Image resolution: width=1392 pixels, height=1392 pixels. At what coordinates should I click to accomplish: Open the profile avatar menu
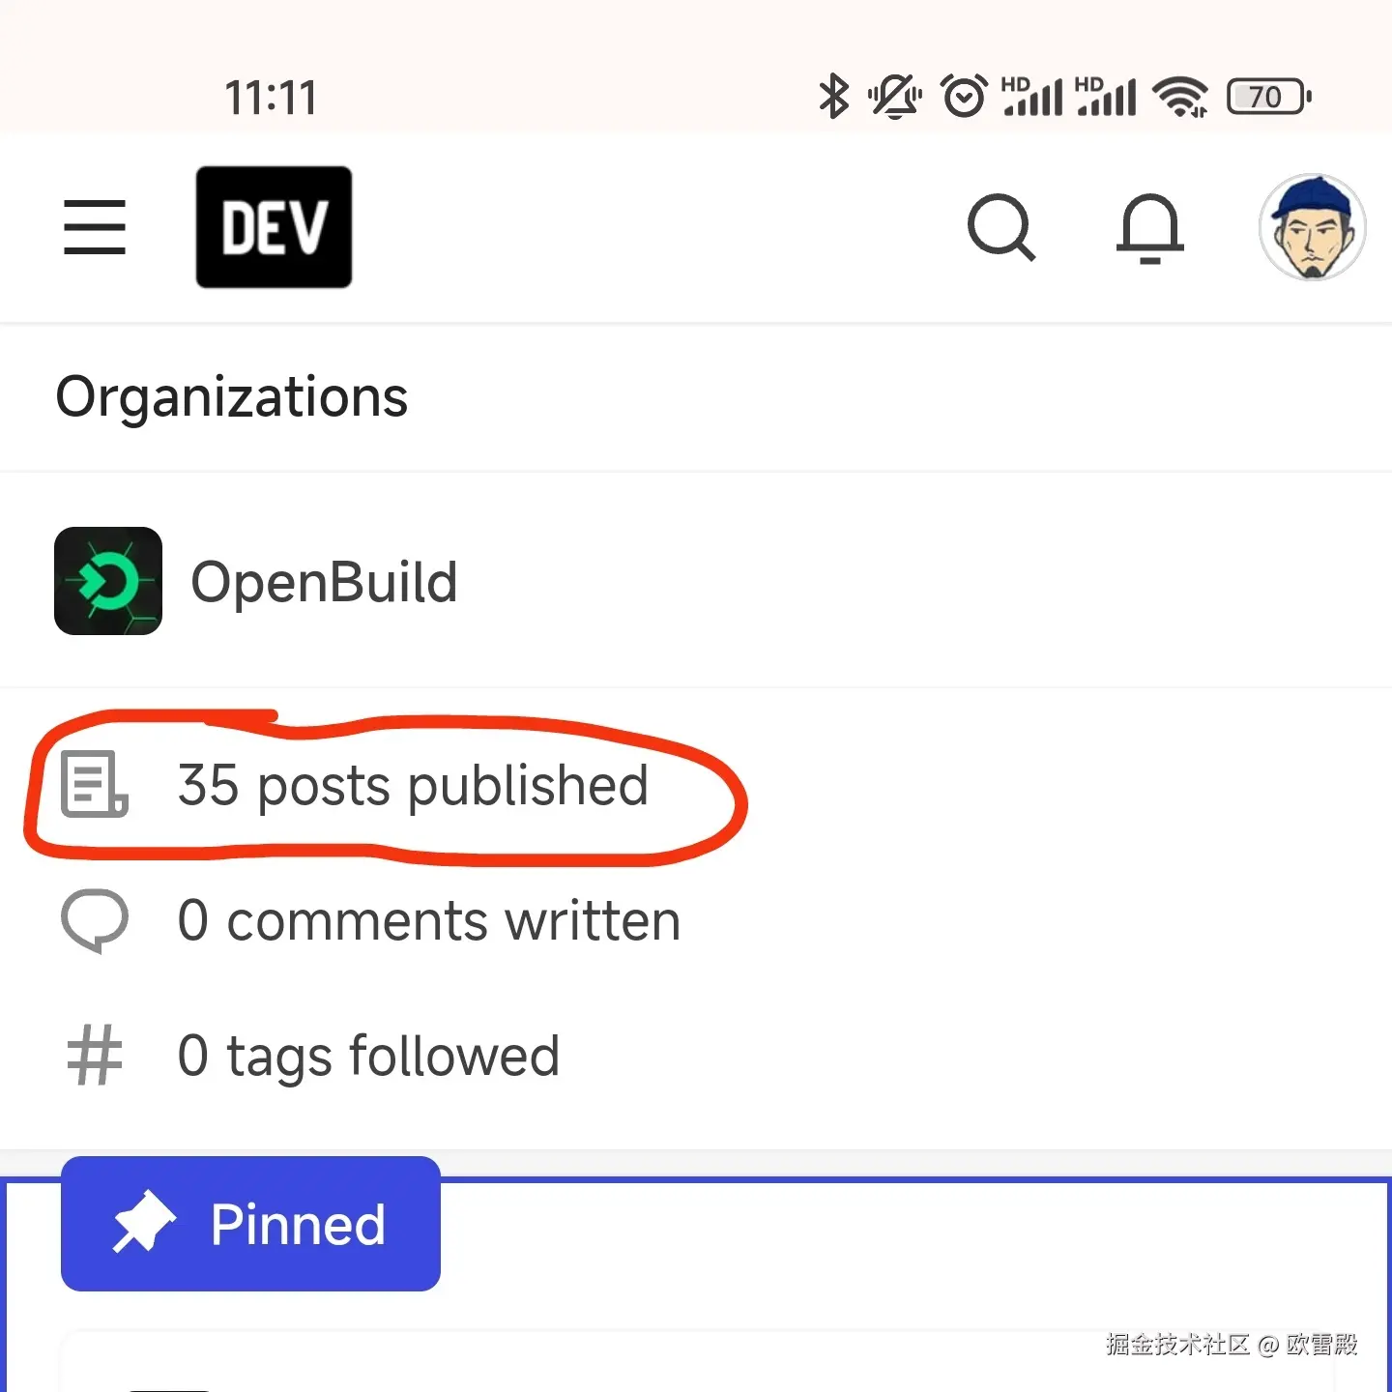(1312, 228)
